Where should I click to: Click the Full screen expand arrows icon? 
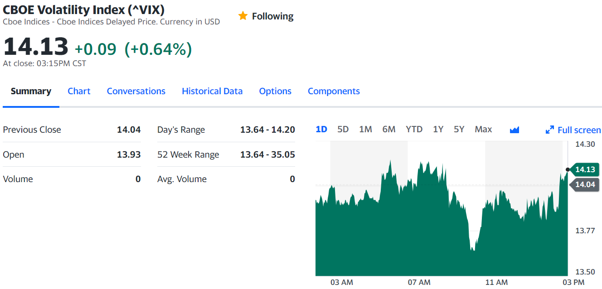click(550, 130)
